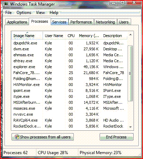Open the Help menu
This screenshot has width=143, height=159.
[54, 13]
